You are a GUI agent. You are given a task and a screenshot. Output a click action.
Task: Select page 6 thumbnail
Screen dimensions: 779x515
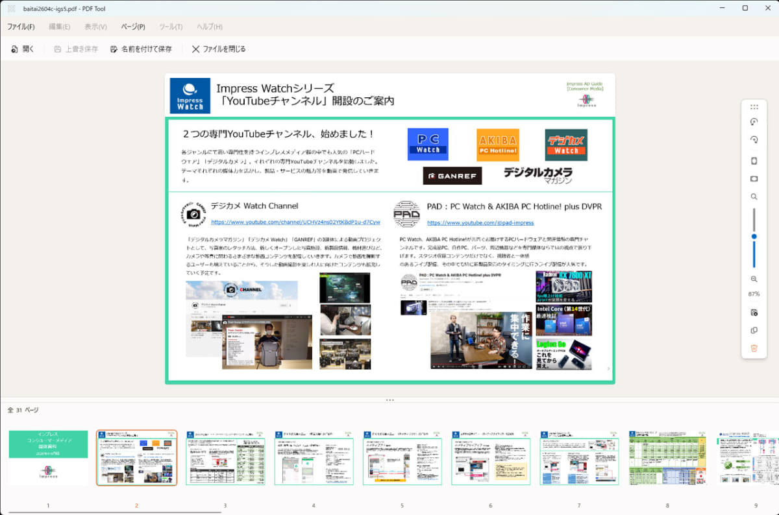(x=491, y=457)
